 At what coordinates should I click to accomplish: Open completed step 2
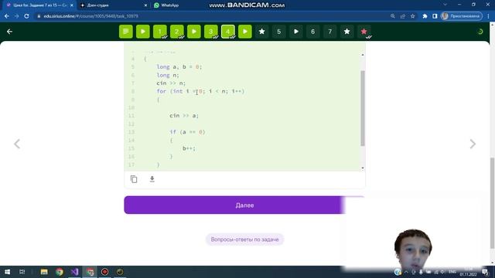point(177,32)
